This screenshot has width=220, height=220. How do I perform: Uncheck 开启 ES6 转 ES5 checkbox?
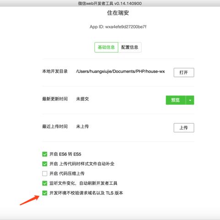(x=44, y=154)
